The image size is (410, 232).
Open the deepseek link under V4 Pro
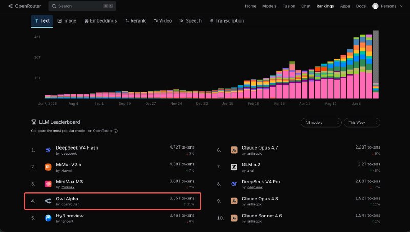[255, 187]
